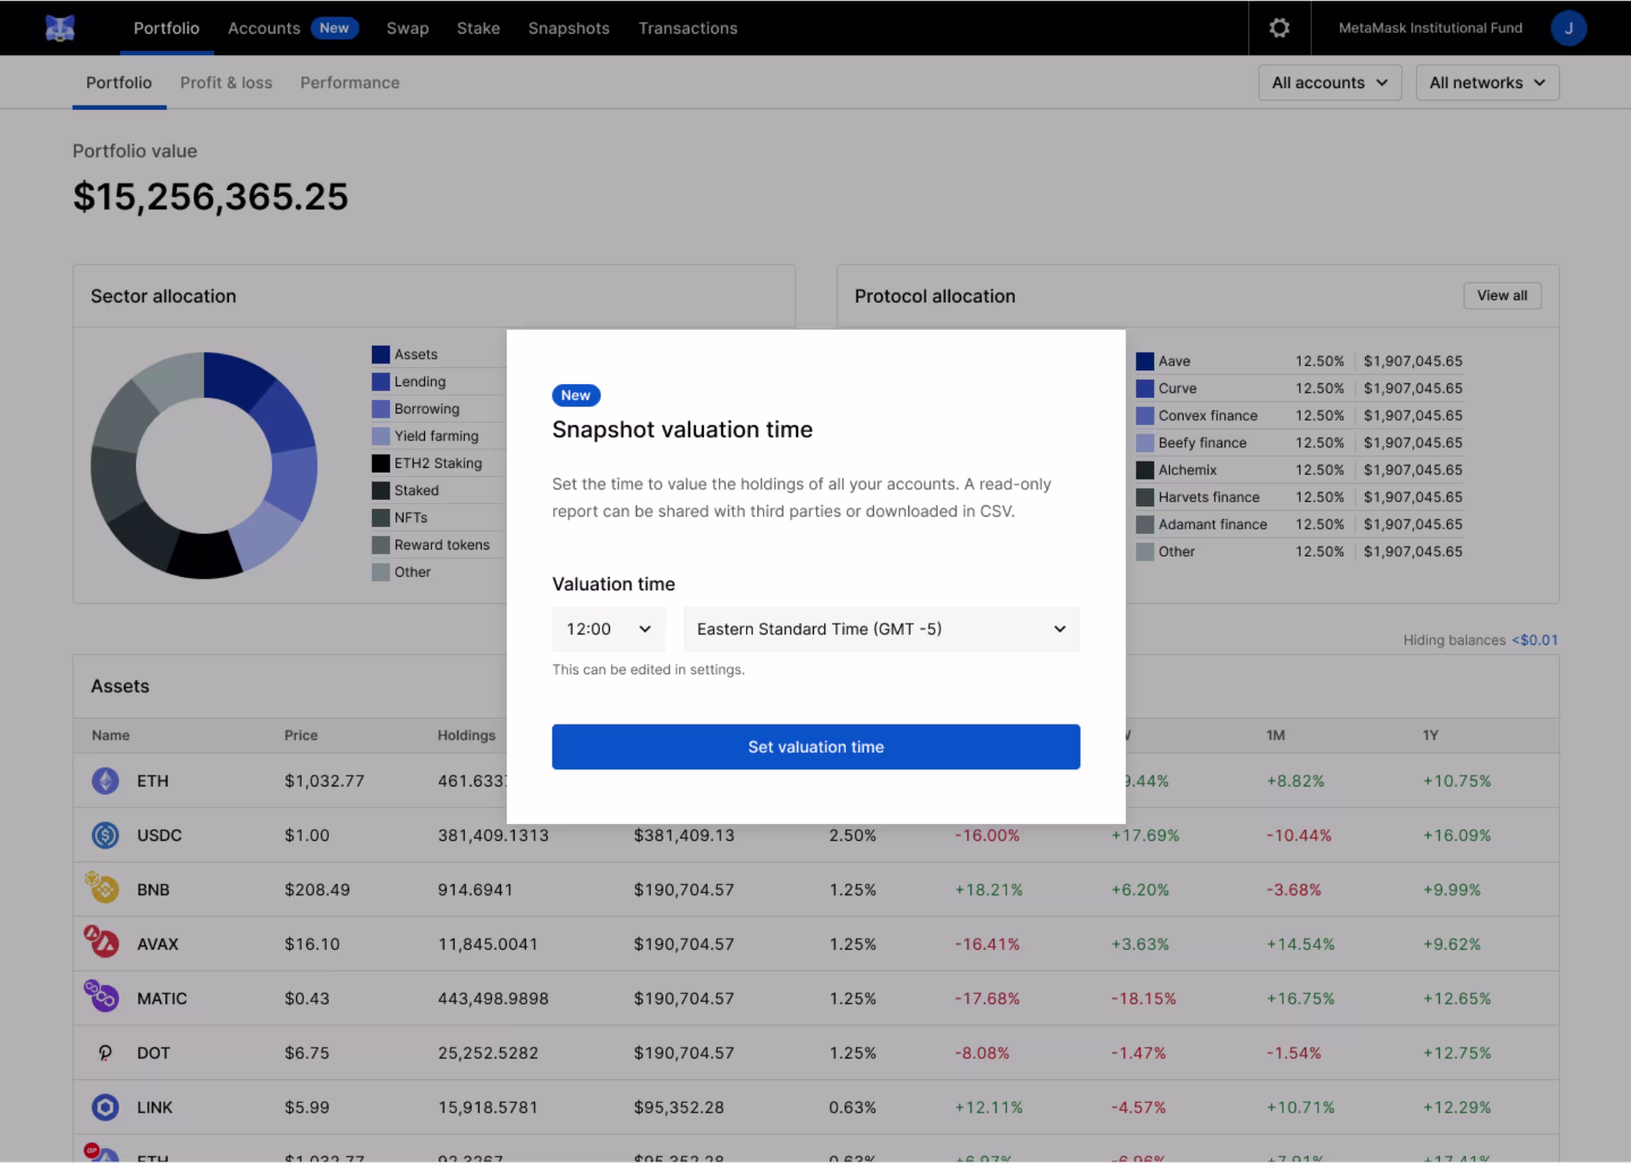
Task: Open the 12:00 time dropdown
Action: tap(608, 629)
